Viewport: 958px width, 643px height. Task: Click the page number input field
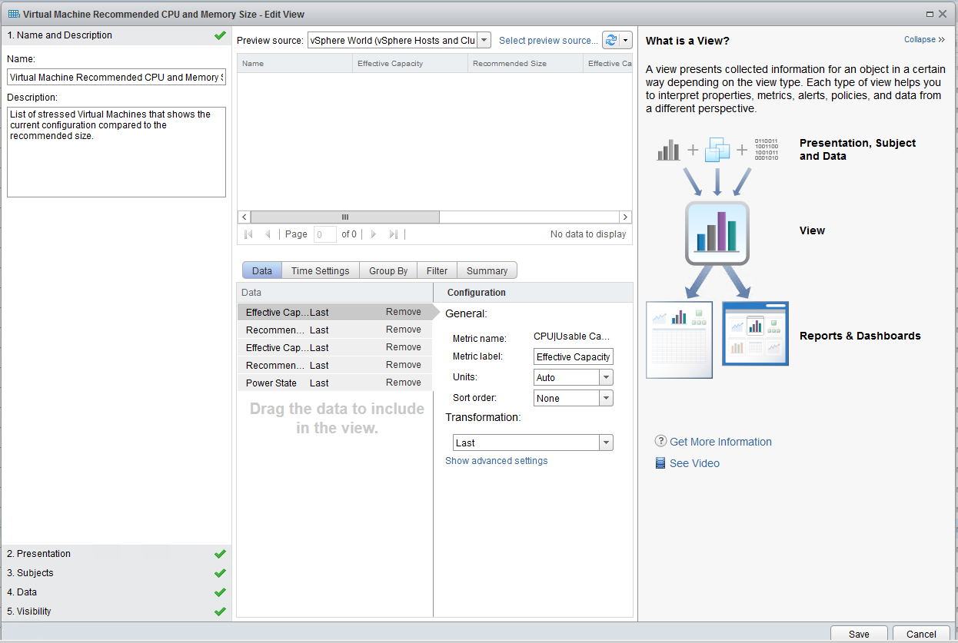click(x=325, y=234)
